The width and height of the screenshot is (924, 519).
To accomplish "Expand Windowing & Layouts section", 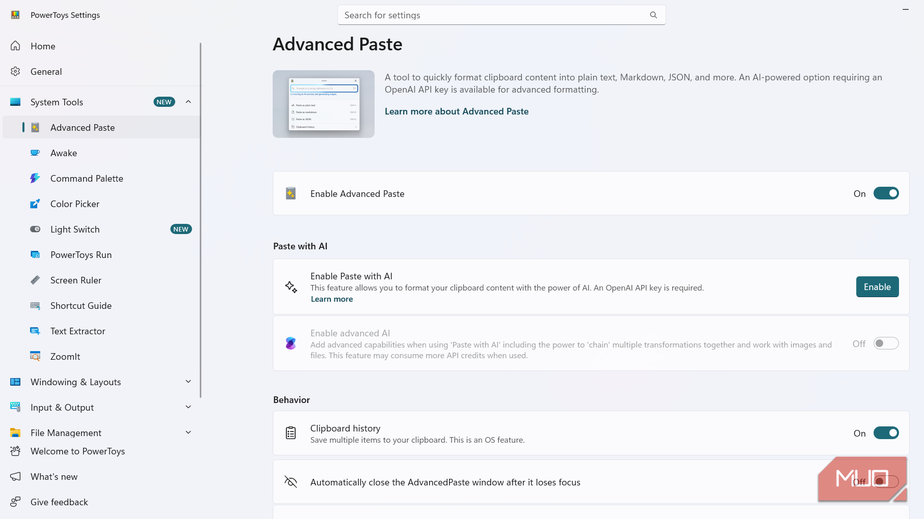I will [189, 382].
